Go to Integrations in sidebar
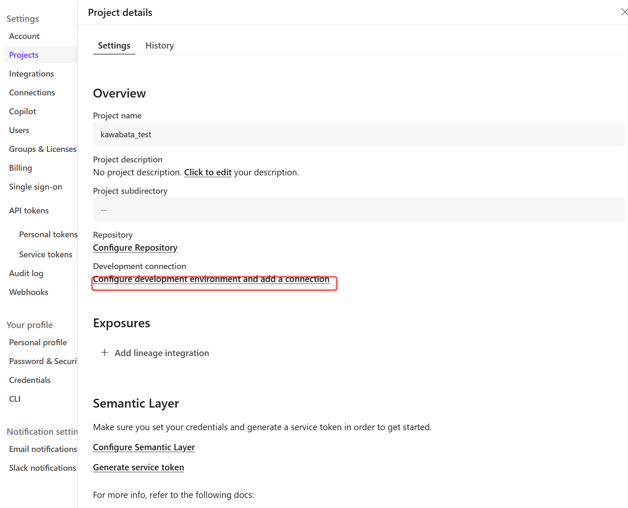628x508 pixels. click(31, 74)
